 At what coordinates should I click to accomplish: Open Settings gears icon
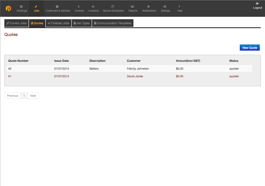point(165,6)
